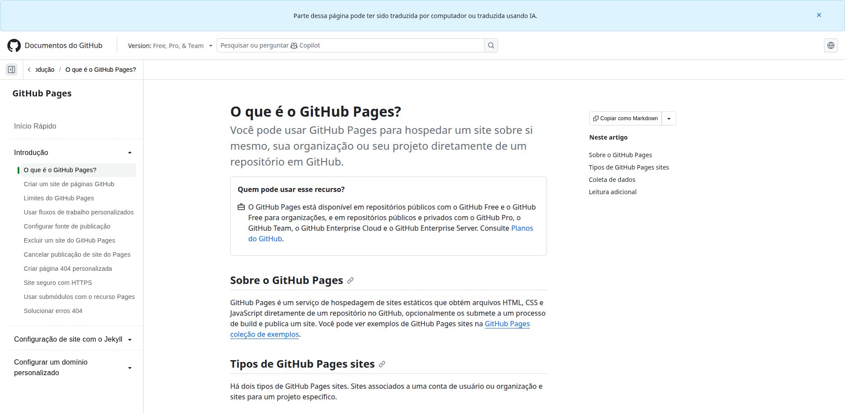This screenshot has height=413, width=845.
Task: Jump to Leitura adicional section
Action: (613, 192)
